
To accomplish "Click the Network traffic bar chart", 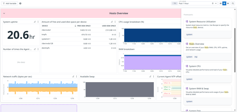I will pos(43,87).
